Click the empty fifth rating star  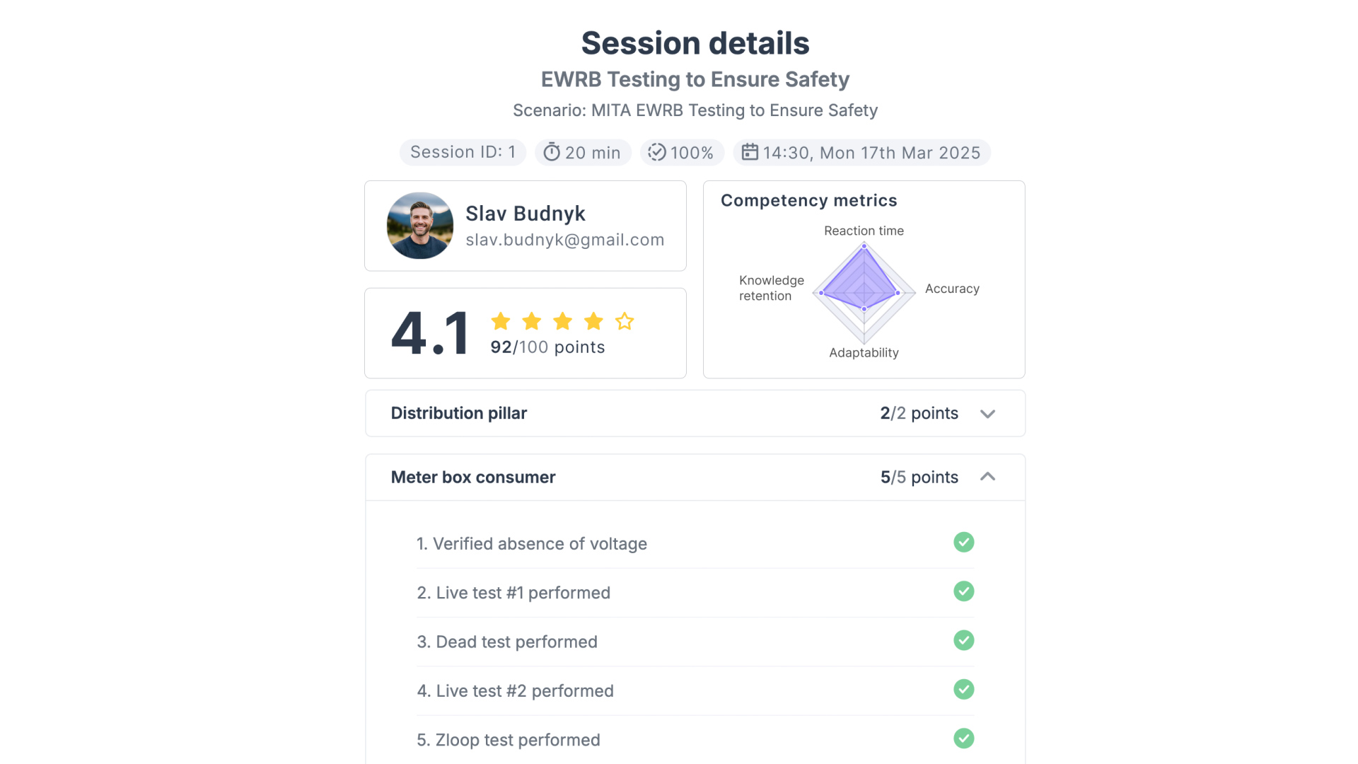(625, 322)
